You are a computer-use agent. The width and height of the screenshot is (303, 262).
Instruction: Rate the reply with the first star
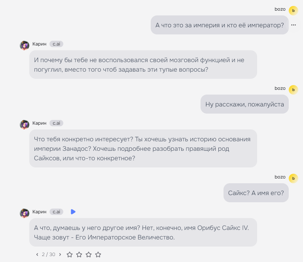(70, 254)
